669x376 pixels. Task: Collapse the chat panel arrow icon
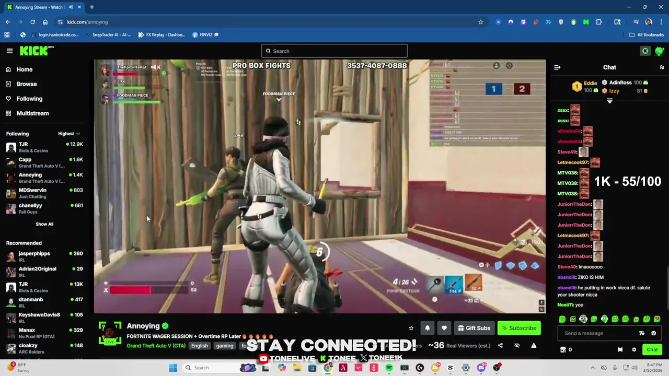click(557, 67)
